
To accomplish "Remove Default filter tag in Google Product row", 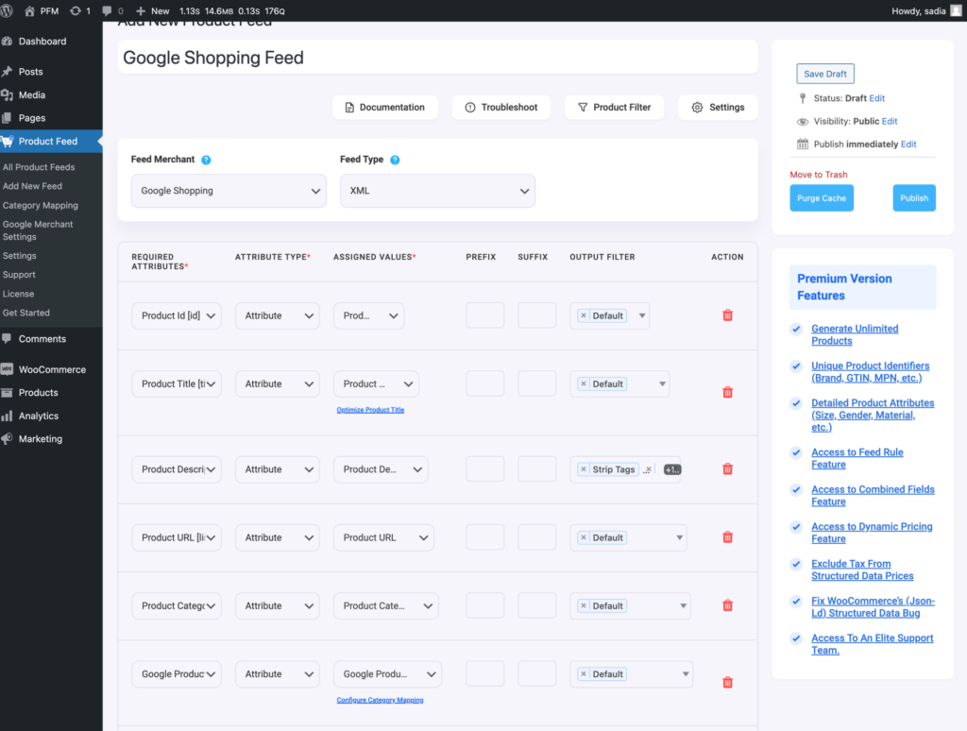I will click(x=584, y=674).
